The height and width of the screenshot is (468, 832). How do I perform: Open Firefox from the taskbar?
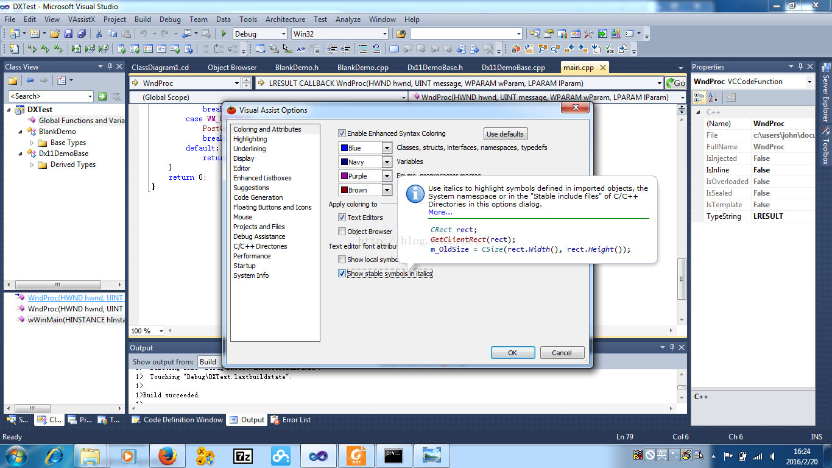[x=167, y=455]
